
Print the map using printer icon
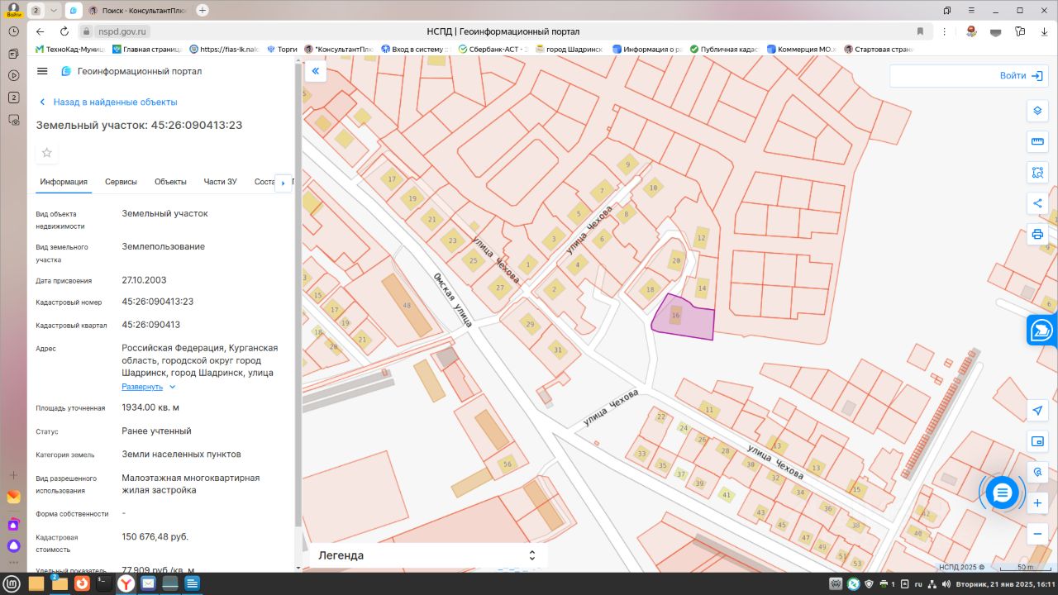point(1037,234)
